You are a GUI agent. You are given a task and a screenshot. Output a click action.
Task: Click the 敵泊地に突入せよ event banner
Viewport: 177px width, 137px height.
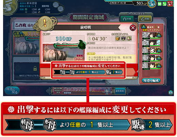tap(82, 91)
